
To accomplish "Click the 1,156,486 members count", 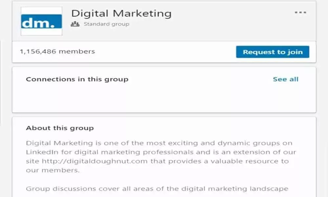I will (x=57, y=52).
